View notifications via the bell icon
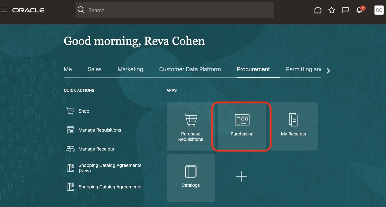This screenshot has width=386, height=207. tap(359, 10)
